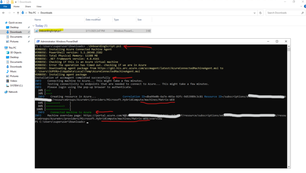Minimize the PowerShell window
This screenshot has height=173, width=306.
pyautogui.click(x=268, y=41)
